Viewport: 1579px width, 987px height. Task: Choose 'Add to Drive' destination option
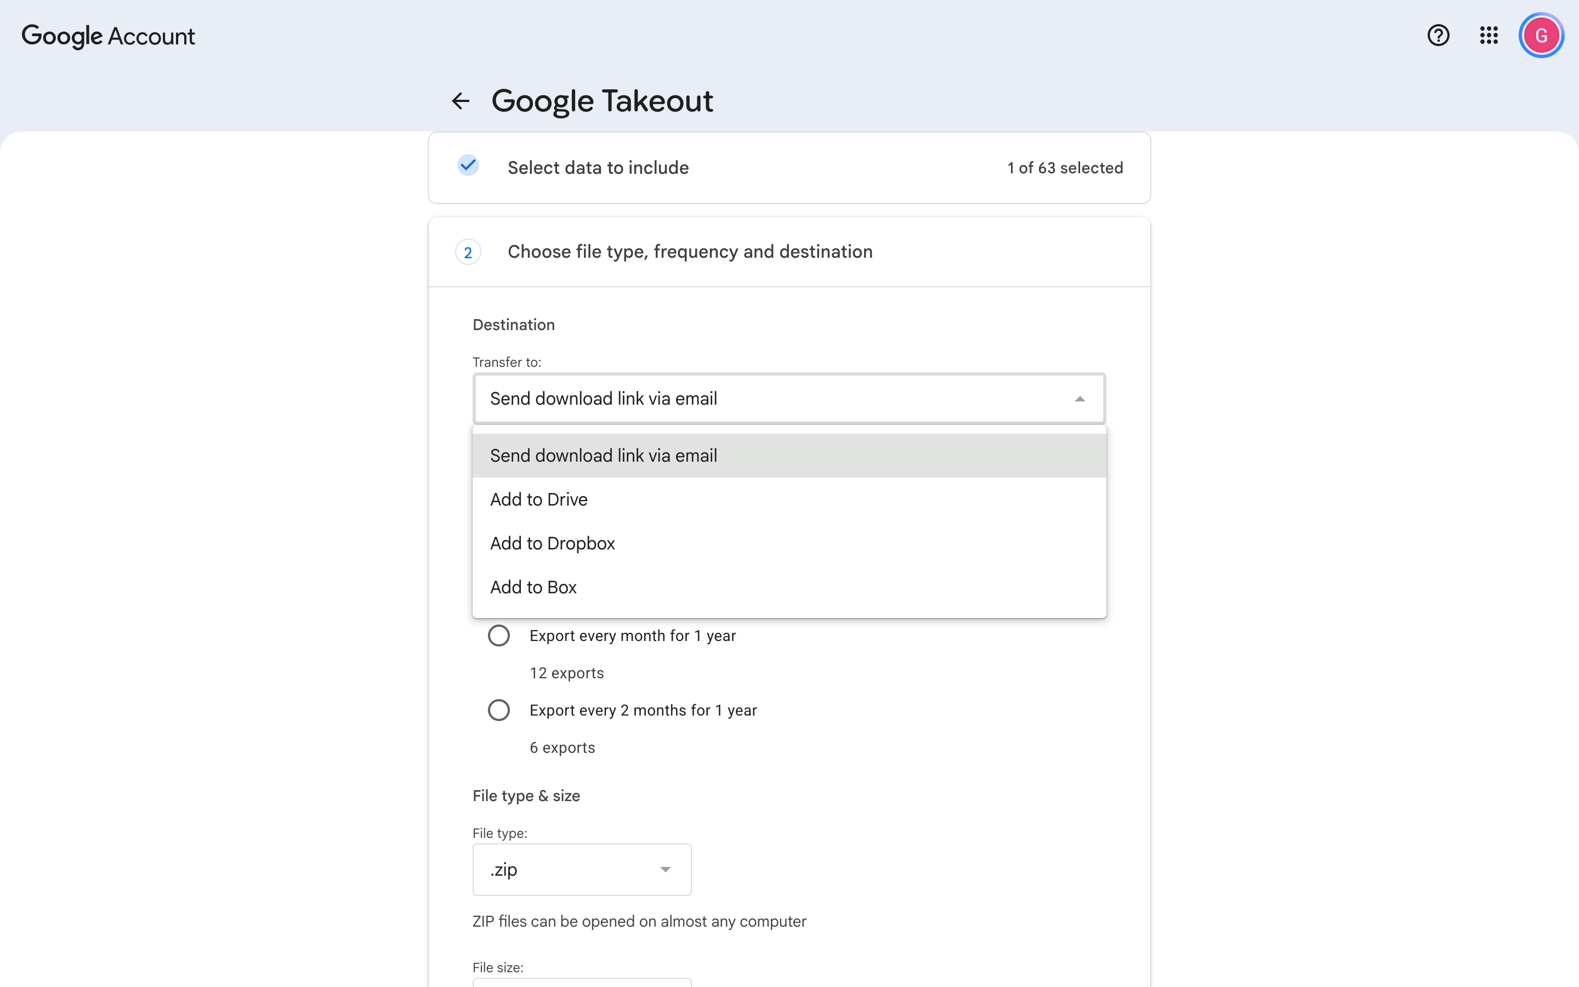tap(789, 500)
